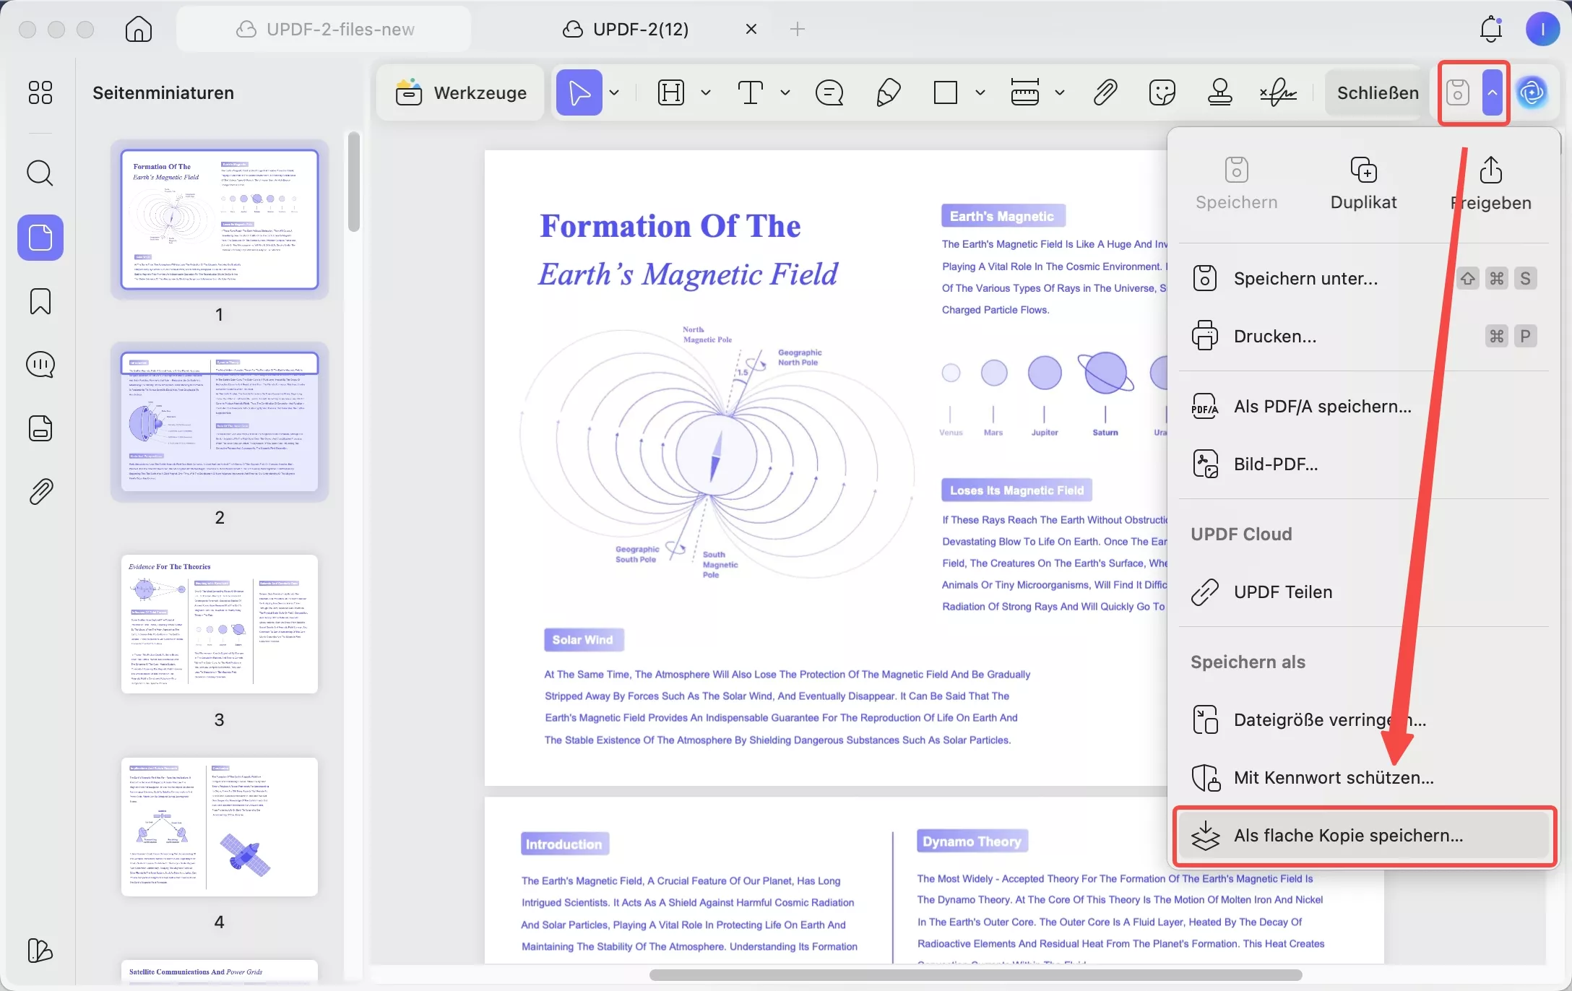Add a new tab with plus
The height and width of the screenshot is (991, 1572).
tap(798, 29)
